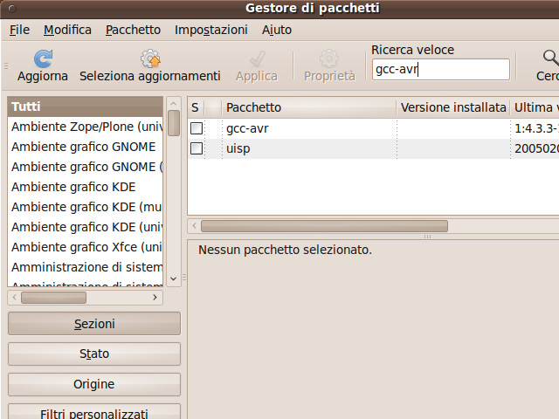Sort by the S status column
559x419 pixels.
(x=195, y=107)
